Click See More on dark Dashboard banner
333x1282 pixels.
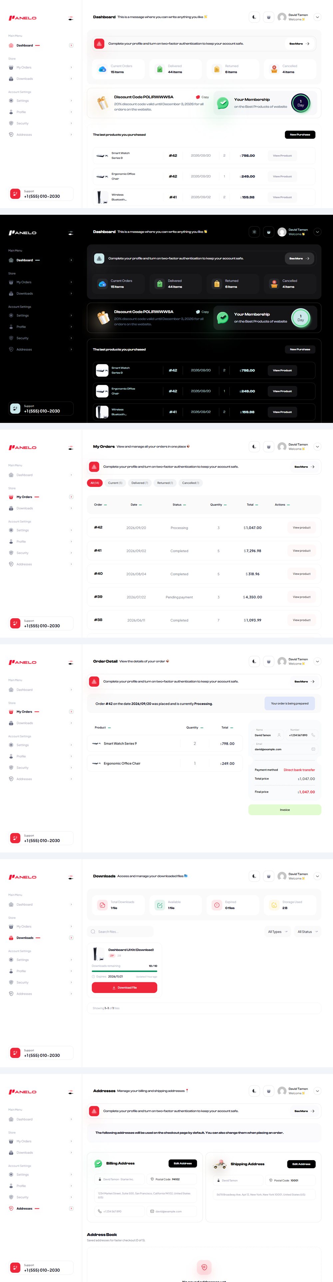(300, 258)
